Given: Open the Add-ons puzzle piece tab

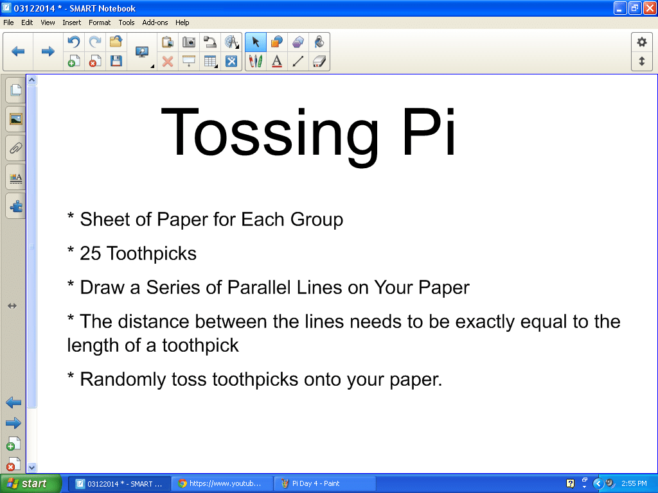Looking at the screenshot, I should point(15,206).
